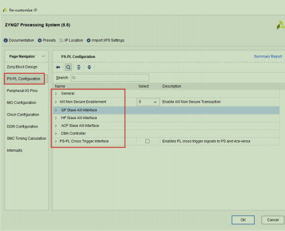Click the Select column header
The width and height of the screenshot is (285, 231).
click(143, 86)
